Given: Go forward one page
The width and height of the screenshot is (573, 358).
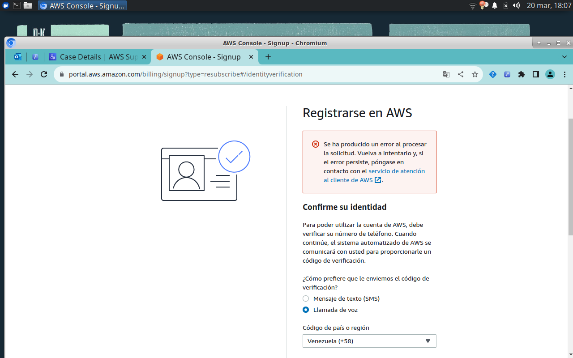Looking at the screenshot, I should point(30,74).
